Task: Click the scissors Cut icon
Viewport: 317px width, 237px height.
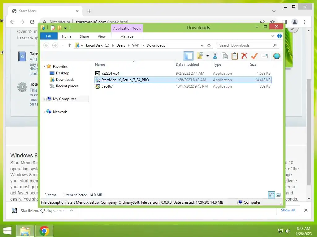Action: pyautogui.click(x=215, y=56)
